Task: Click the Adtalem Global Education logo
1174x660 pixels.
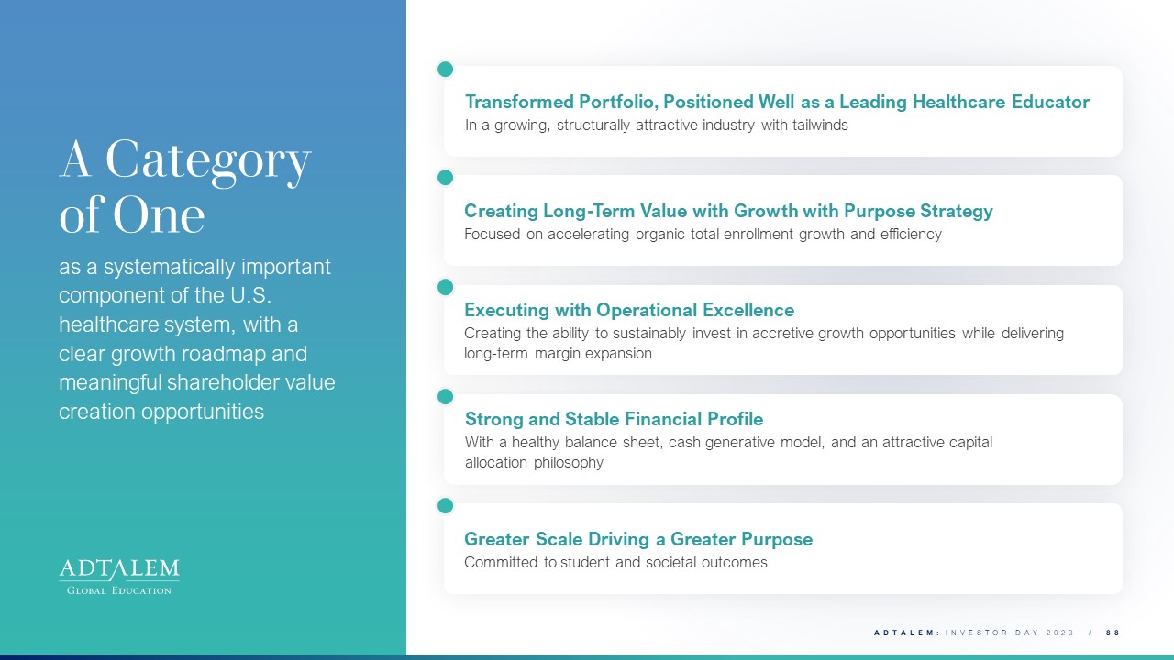Action: tap(119, 577)
